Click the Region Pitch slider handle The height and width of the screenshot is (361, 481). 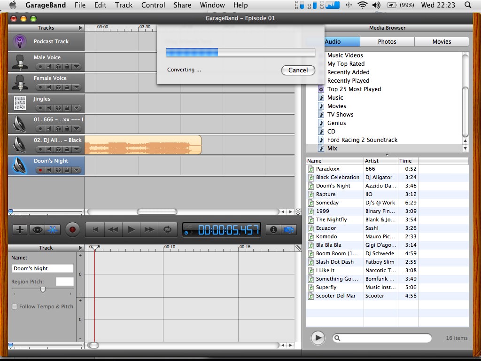43,290
